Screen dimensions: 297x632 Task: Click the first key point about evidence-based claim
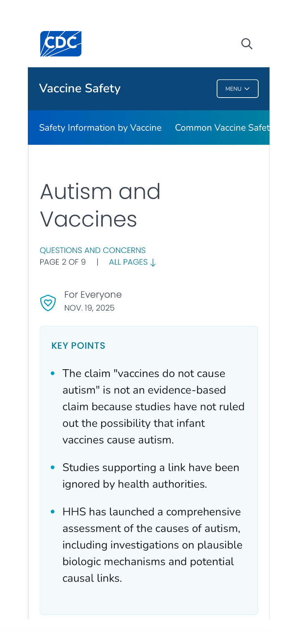click(x=153, y=407)
